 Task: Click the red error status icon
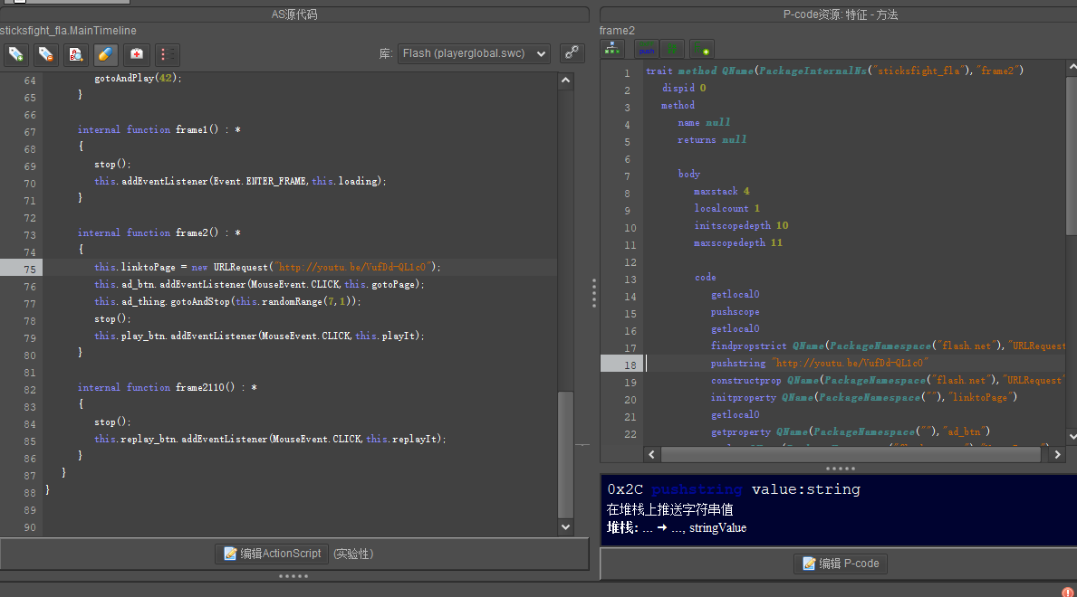pyautogui.click(x=1067, y=592)
